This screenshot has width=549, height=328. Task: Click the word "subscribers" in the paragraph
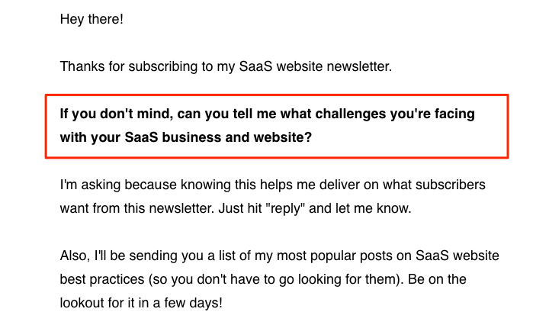pyautogui.click(x=451, y=185)
